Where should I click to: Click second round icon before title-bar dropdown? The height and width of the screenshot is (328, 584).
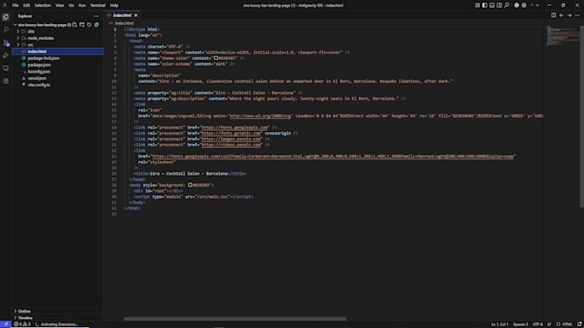(524, 5)
